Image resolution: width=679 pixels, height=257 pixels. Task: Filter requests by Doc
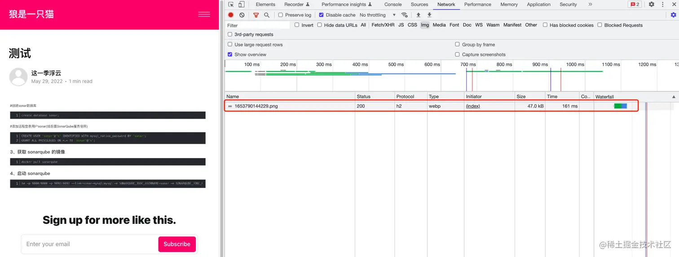tap(467, 25)
